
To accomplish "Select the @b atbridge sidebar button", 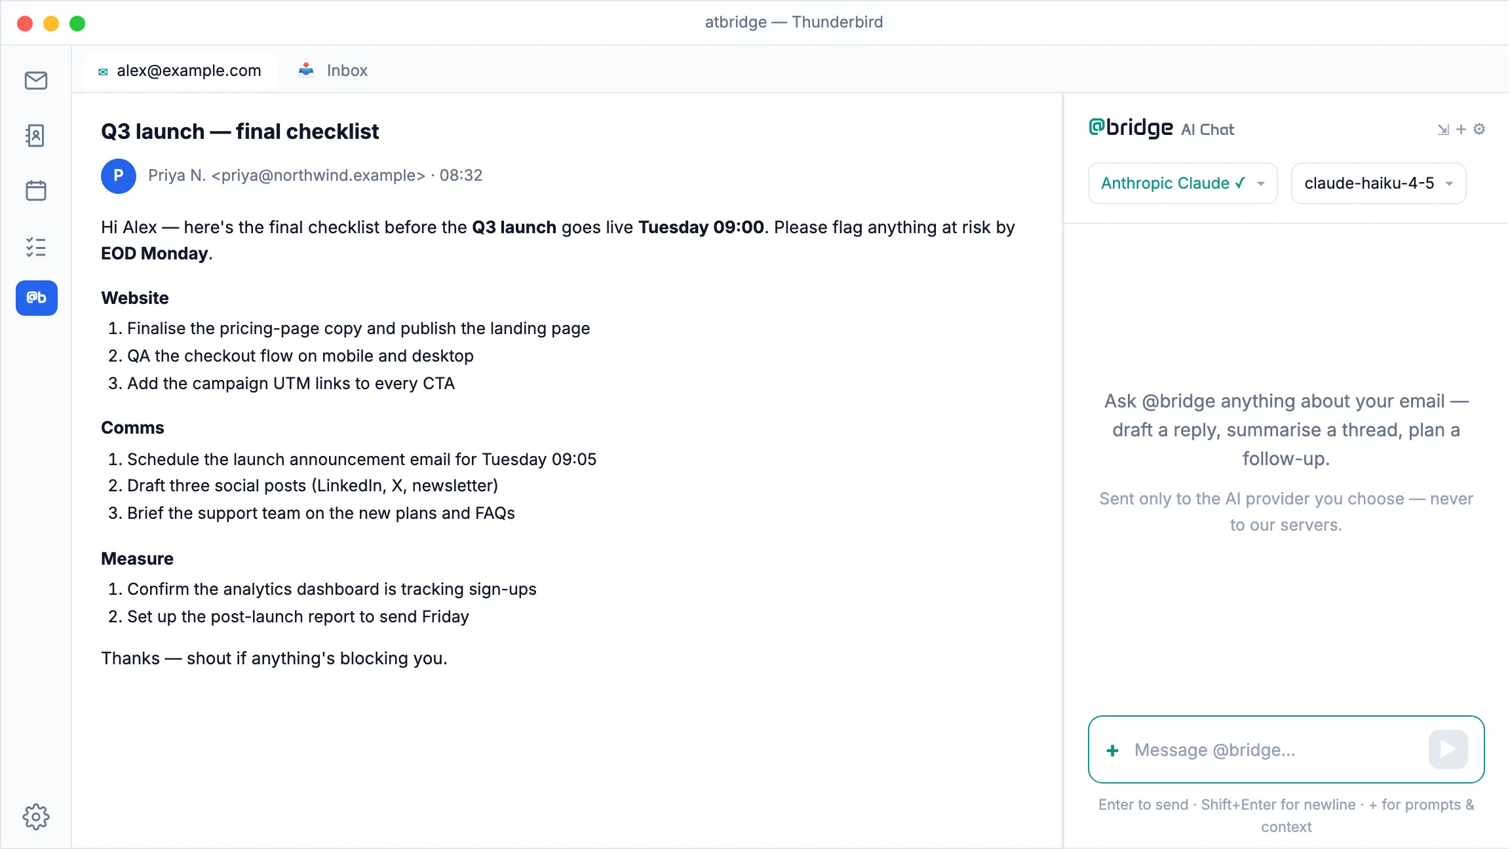I will click(37, 298).
